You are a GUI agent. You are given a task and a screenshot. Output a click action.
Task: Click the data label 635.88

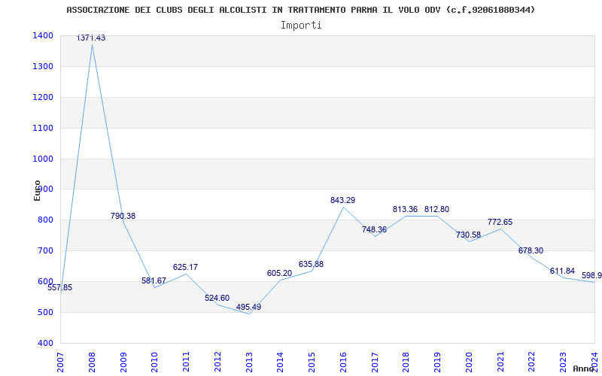311,265
